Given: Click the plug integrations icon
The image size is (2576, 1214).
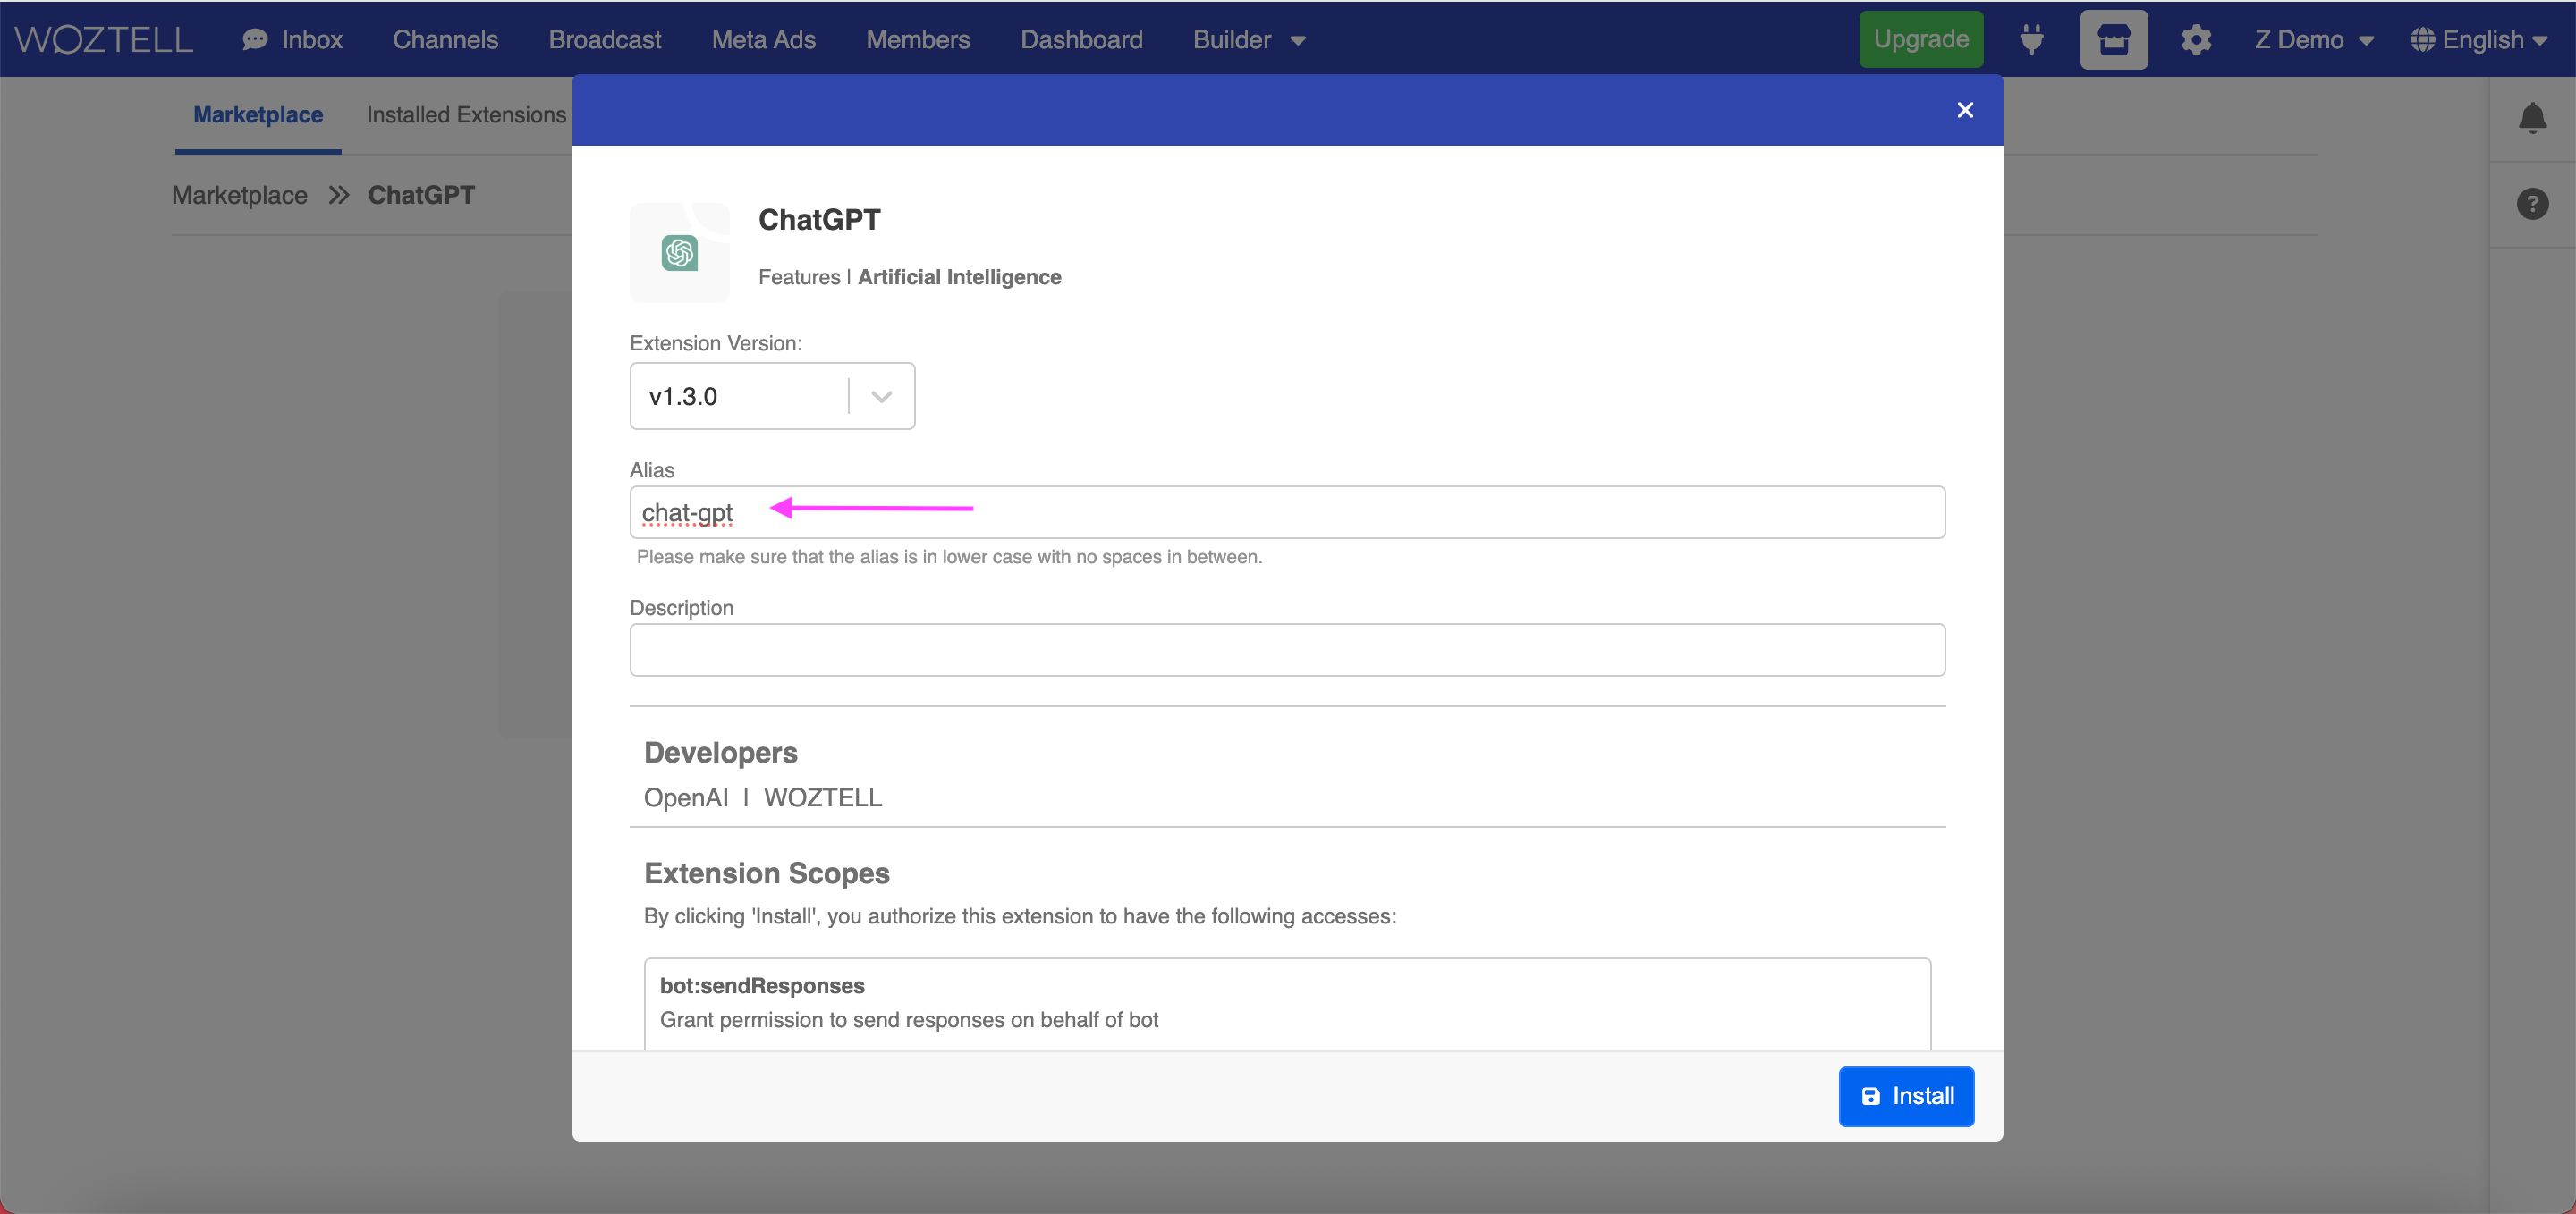Looking at the screenshot, I should (2031, 39).
